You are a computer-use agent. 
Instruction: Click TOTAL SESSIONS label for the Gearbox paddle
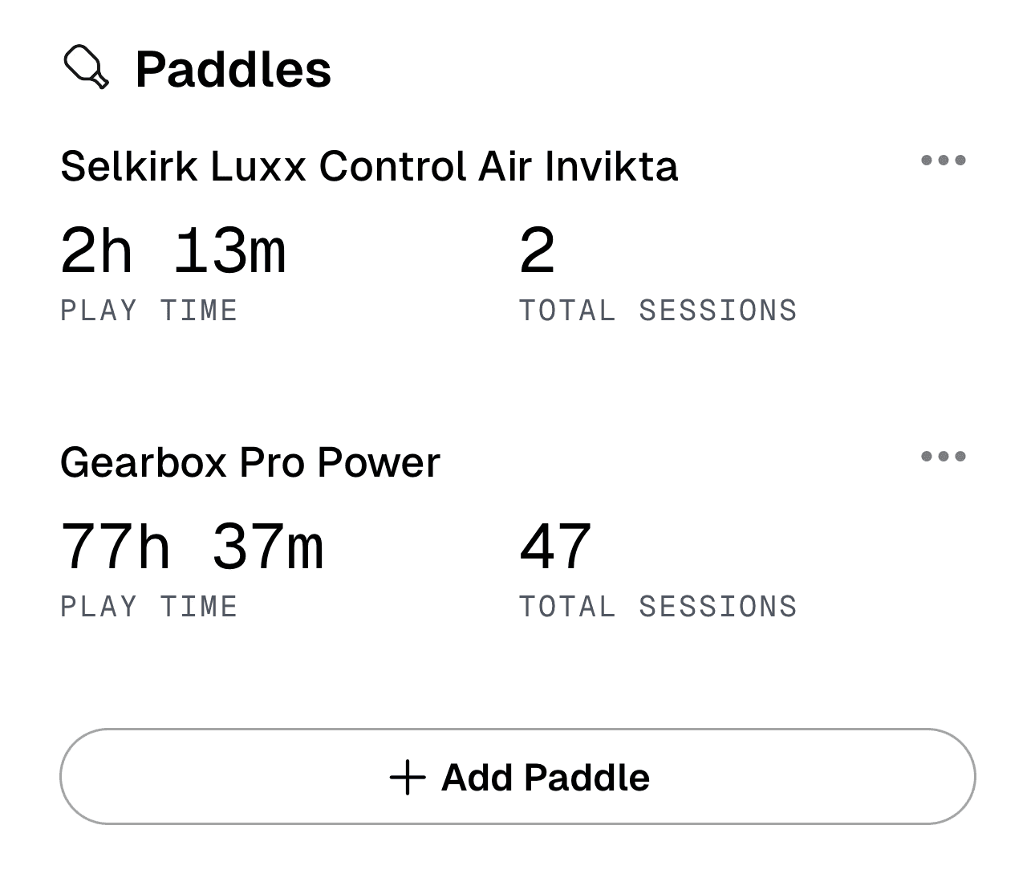coord(658,607)
